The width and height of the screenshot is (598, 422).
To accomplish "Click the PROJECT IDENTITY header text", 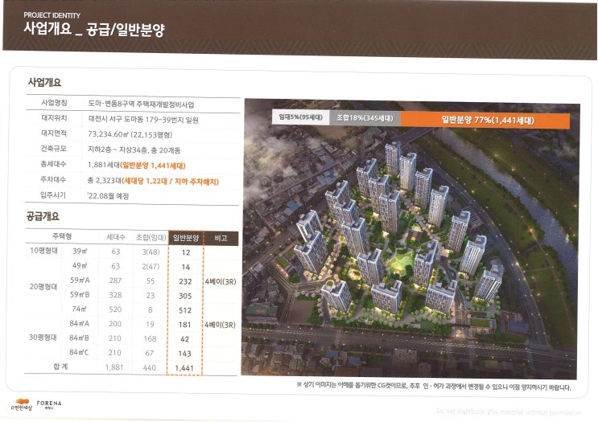I will [x=52, y=15].
